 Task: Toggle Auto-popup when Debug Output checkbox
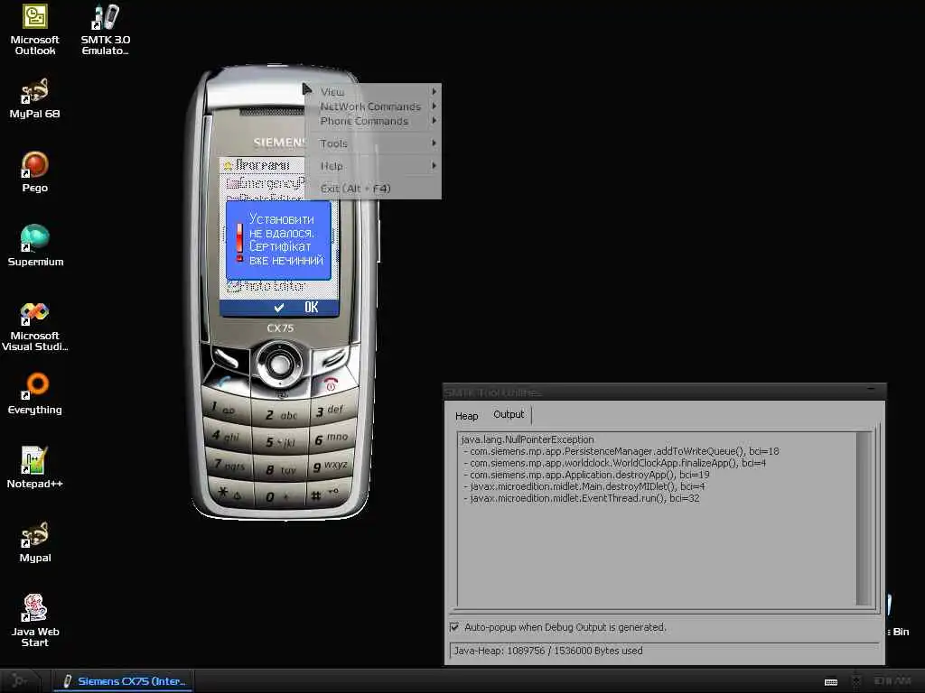click(x=454, y=627)
